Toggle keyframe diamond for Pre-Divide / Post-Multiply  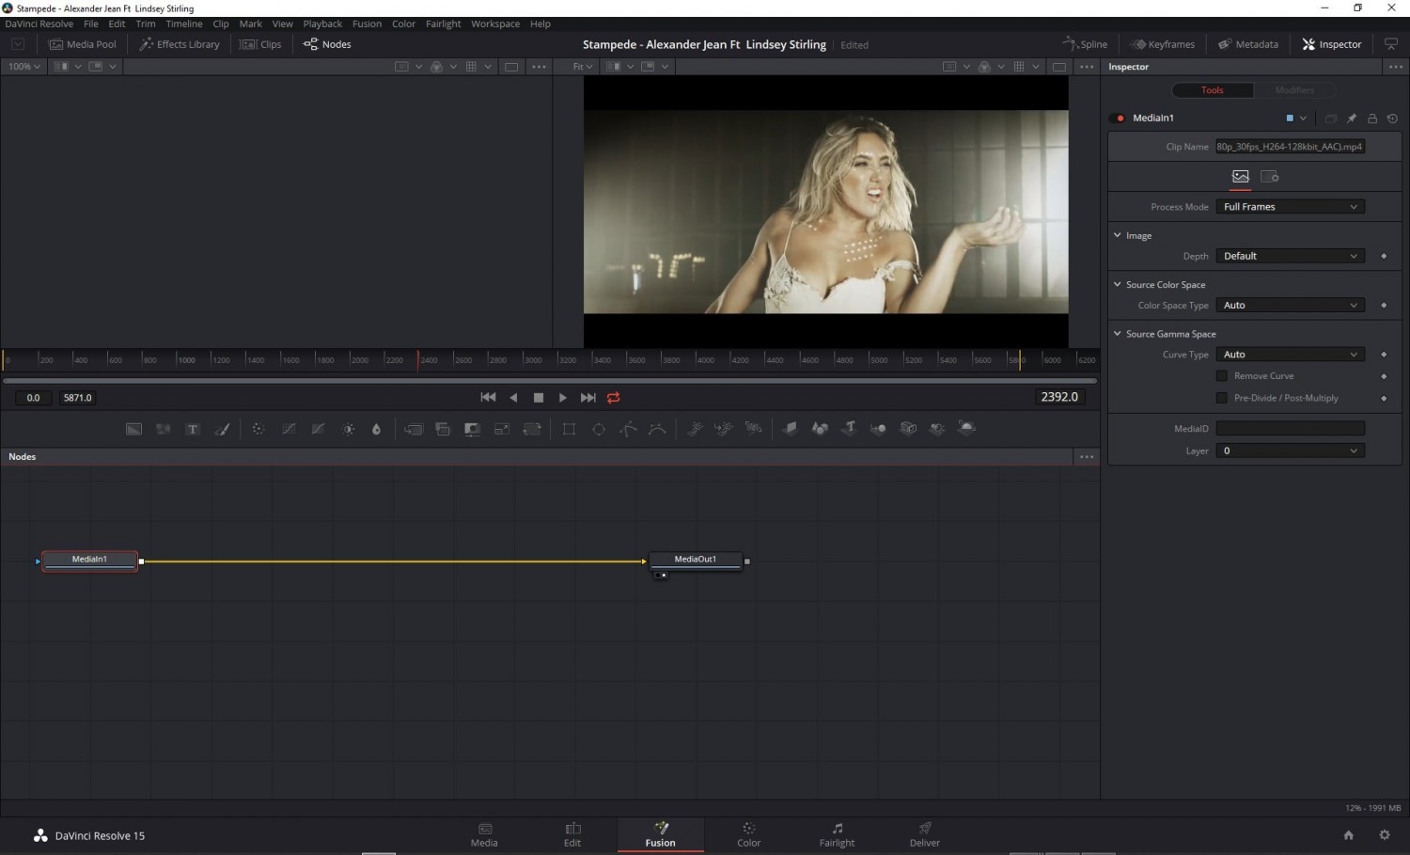coord(1384,398)
